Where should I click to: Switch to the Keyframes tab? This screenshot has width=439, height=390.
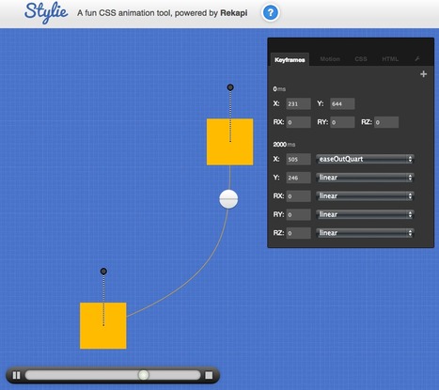click(290, 59)
